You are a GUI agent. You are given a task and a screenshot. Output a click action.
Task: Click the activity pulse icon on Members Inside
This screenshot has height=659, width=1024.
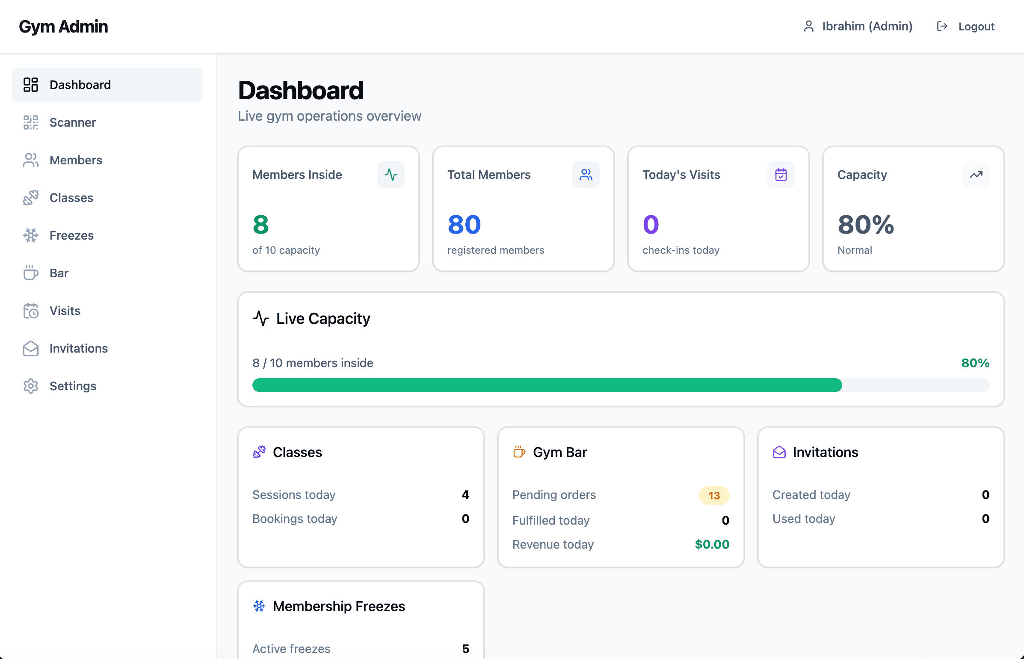(x=391, y=175)
